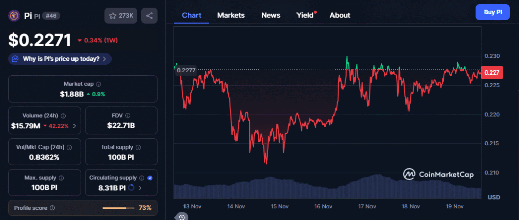Viewport: 519px width, 220px height.
Task: Open the Yield tab
Action: [x=305, y=15]
